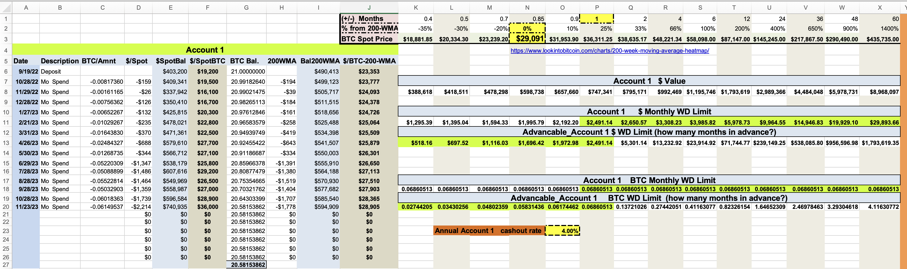Select the 'Description' heading cell

(x=60, y=61)
